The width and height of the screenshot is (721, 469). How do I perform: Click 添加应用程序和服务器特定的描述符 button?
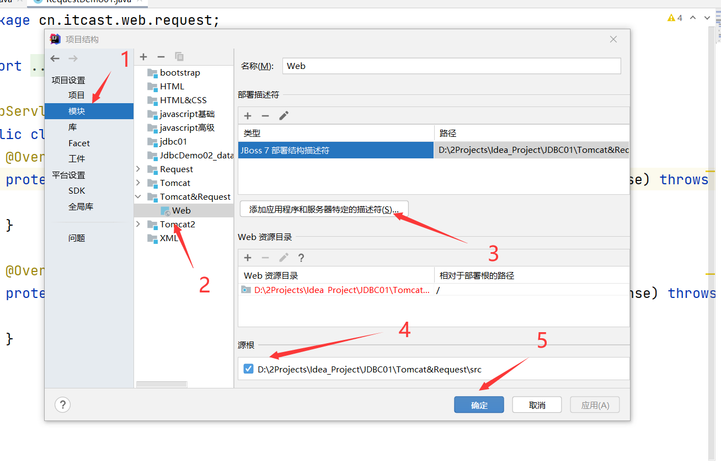(324, 210)
